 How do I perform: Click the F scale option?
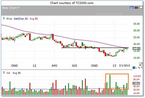click(142, 68)
